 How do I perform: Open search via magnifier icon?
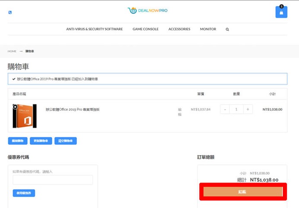tap(227, 29)
